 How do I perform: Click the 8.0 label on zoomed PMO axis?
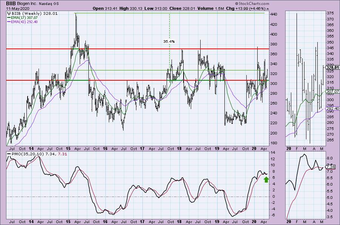[x=329, y=158]
